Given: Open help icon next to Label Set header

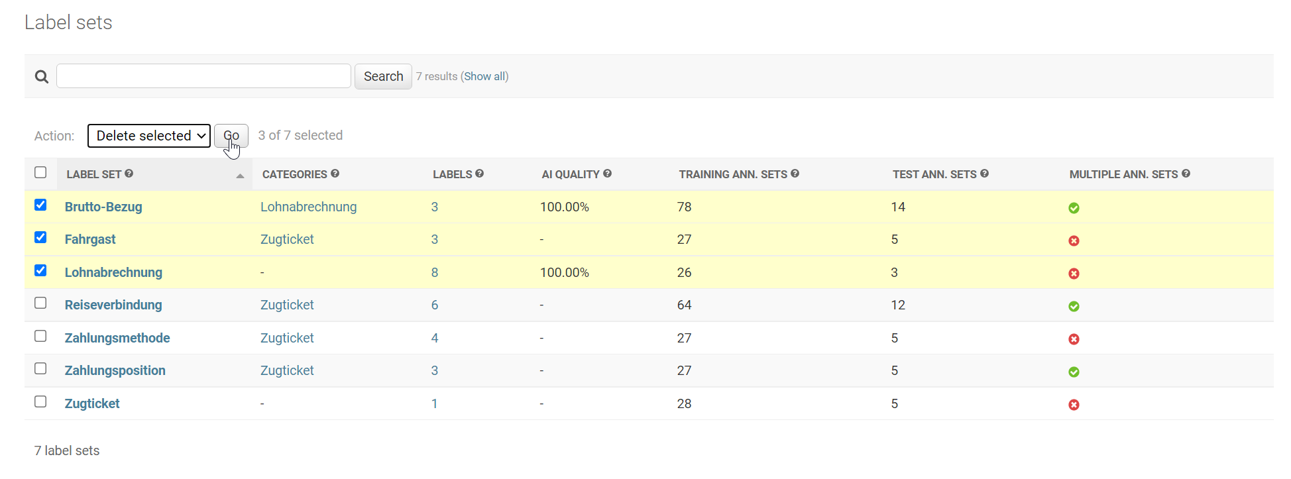Looking at the screenshot, I should 129,174.
